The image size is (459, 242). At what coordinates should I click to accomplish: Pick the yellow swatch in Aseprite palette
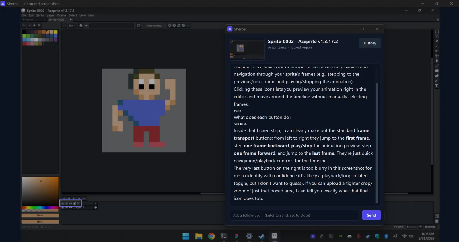click(x=56, y=32)
